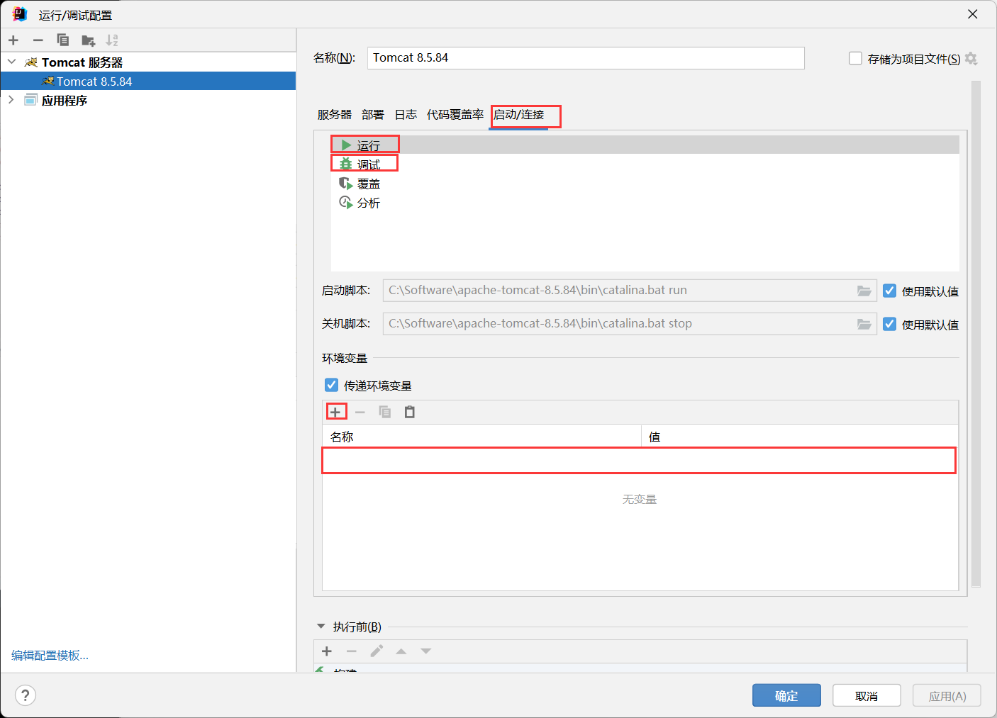Screen dimensions: 997x718
Task: Toggle 传递环境变量 checkbox
Action: tap(331, 385)
